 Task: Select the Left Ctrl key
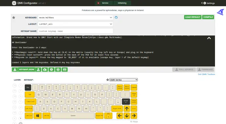pos(29,116)
